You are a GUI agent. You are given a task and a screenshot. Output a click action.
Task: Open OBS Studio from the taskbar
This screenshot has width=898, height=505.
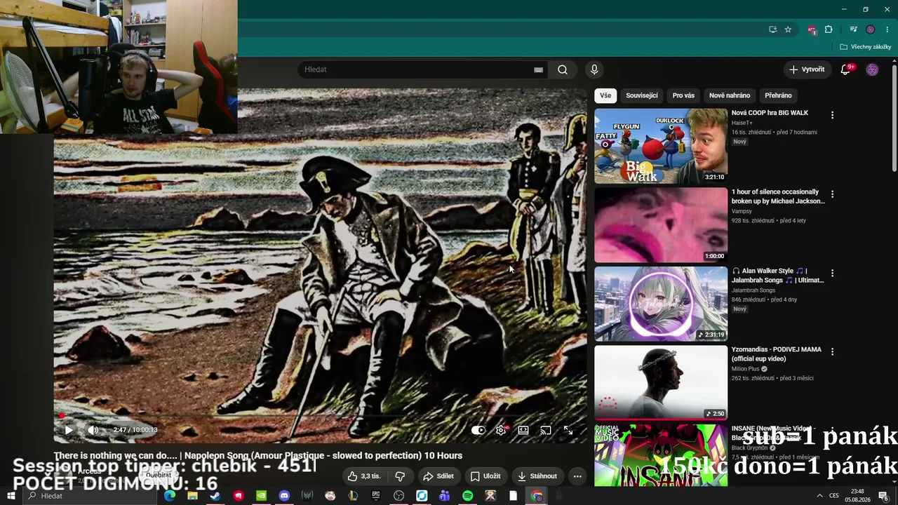tap(399, 496)
